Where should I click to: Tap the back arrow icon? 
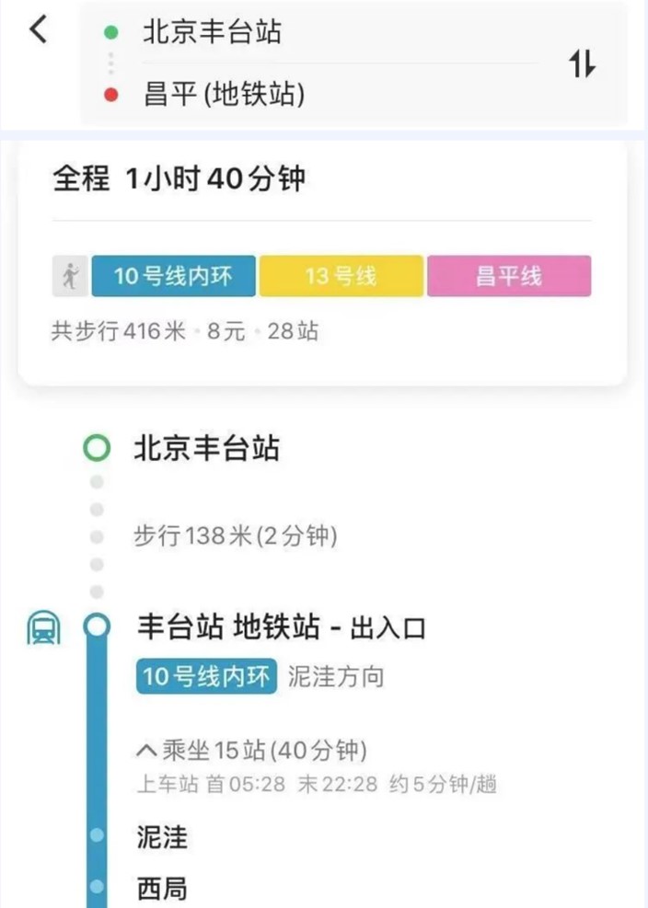coord(38,30)
